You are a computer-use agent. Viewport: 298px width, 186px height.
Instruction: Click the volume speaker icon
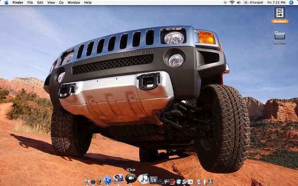pos(238,2)
